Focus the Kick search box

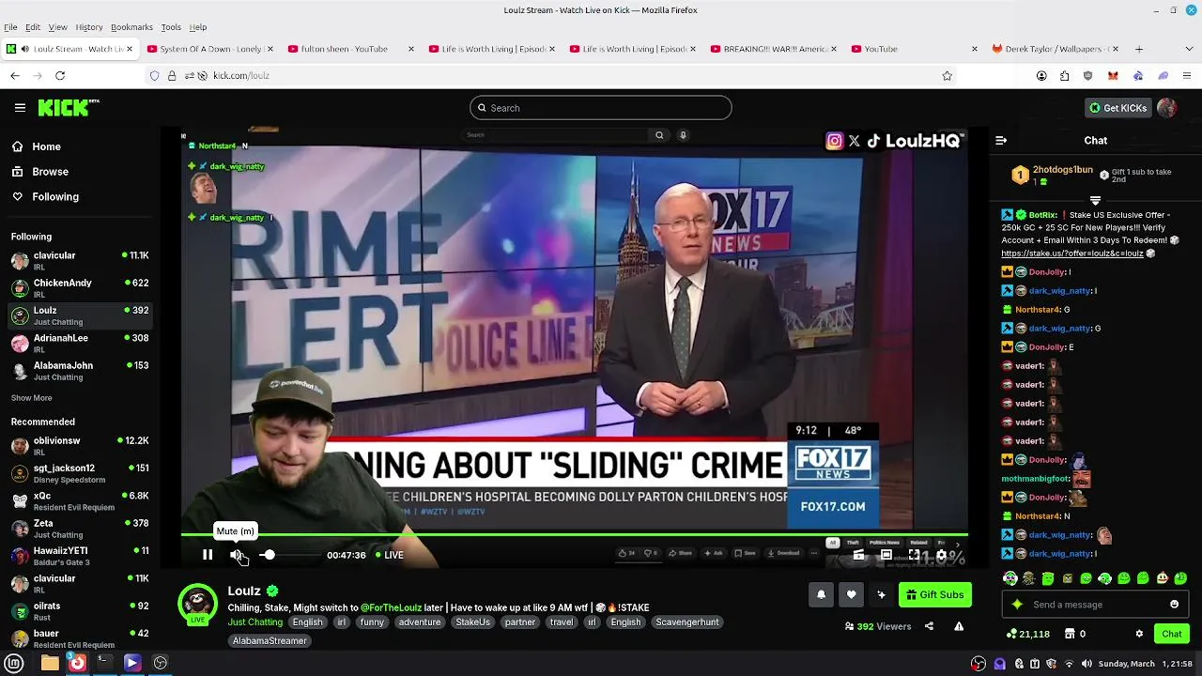[x=600, y=108]
